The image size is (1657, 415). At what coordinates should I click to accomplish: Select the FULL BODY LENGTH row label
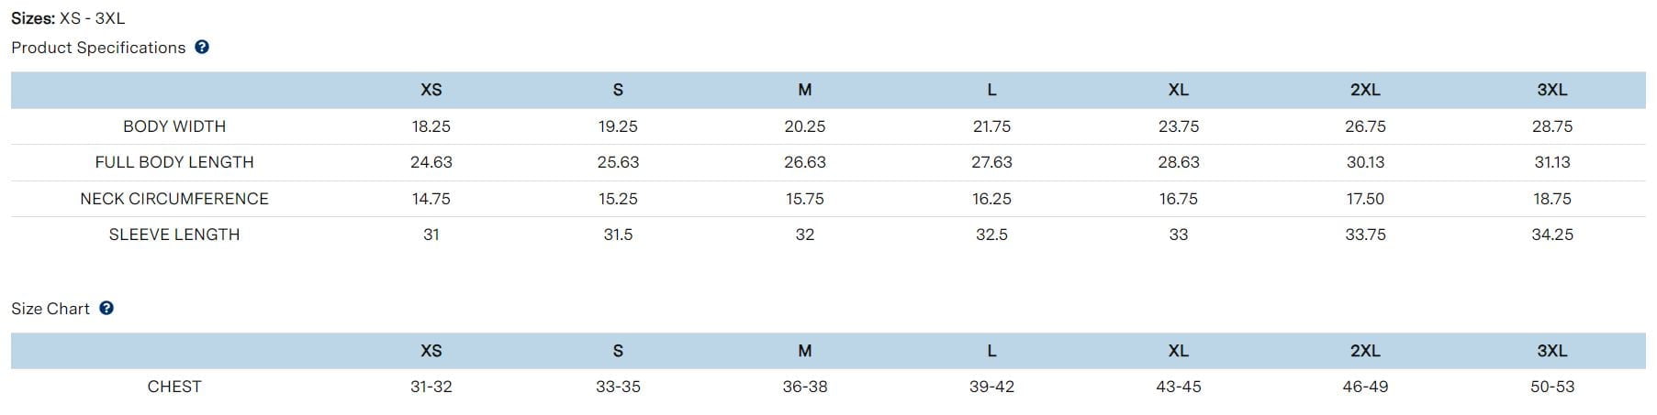[174, 162]
